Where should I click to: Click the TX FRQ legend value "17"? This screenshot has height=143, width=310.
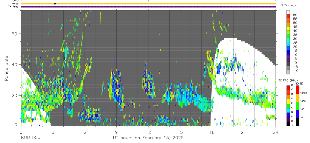[x=293, y=89]
